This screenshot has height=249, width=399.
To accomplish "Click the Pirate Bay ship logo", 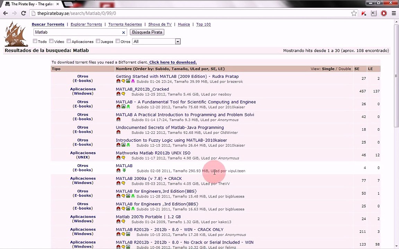I will coord(16,34).
